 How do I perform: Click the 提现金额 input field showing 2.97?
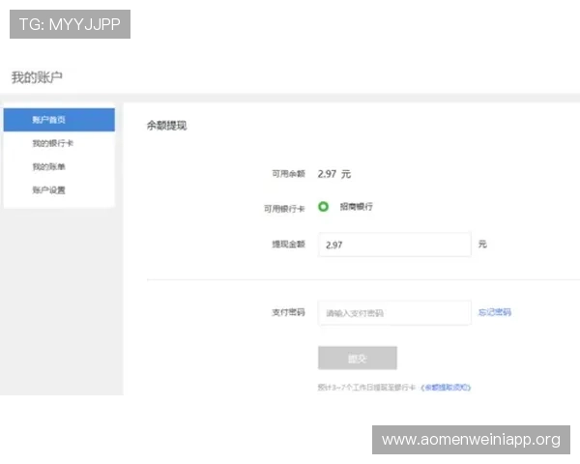394,245
